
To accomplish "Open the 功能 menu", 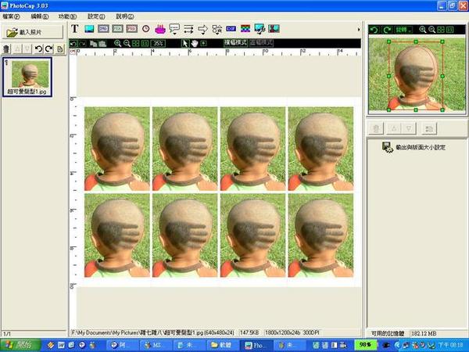I will tap(67, 16).
